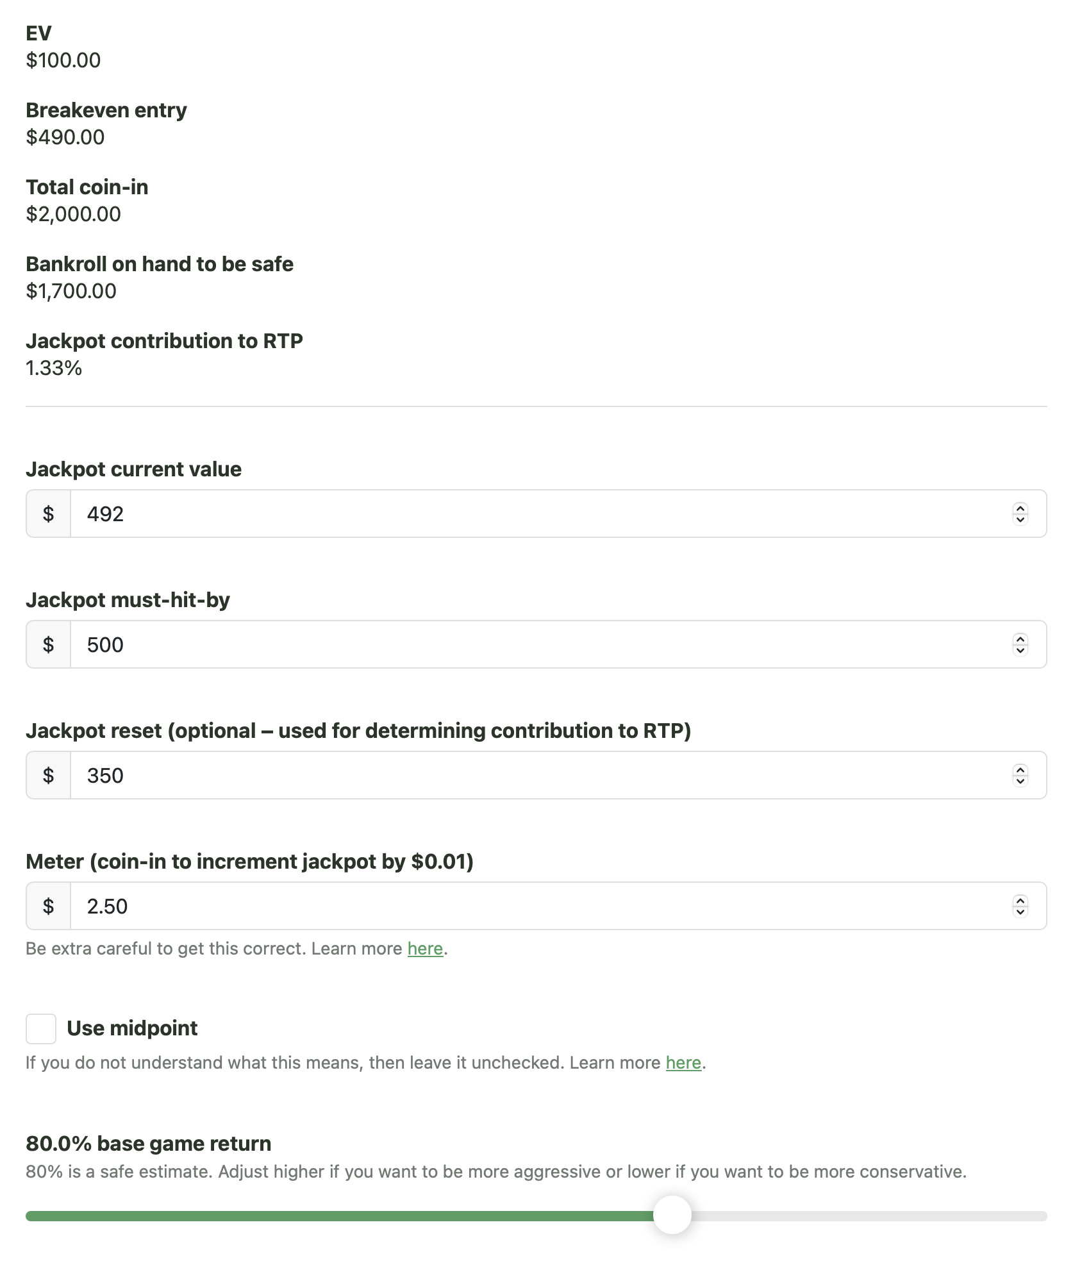Viewport: 1073px width, 1261px height.
Task: Enable the Use midpoint checkbox
Action: [41, 1029]
